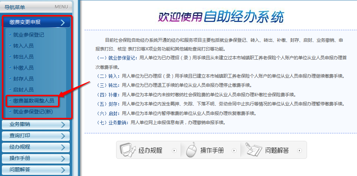357x176 pixels.
Task: Click chevron arrow on 业务撤销 row
Action: [x=63, y=125]
